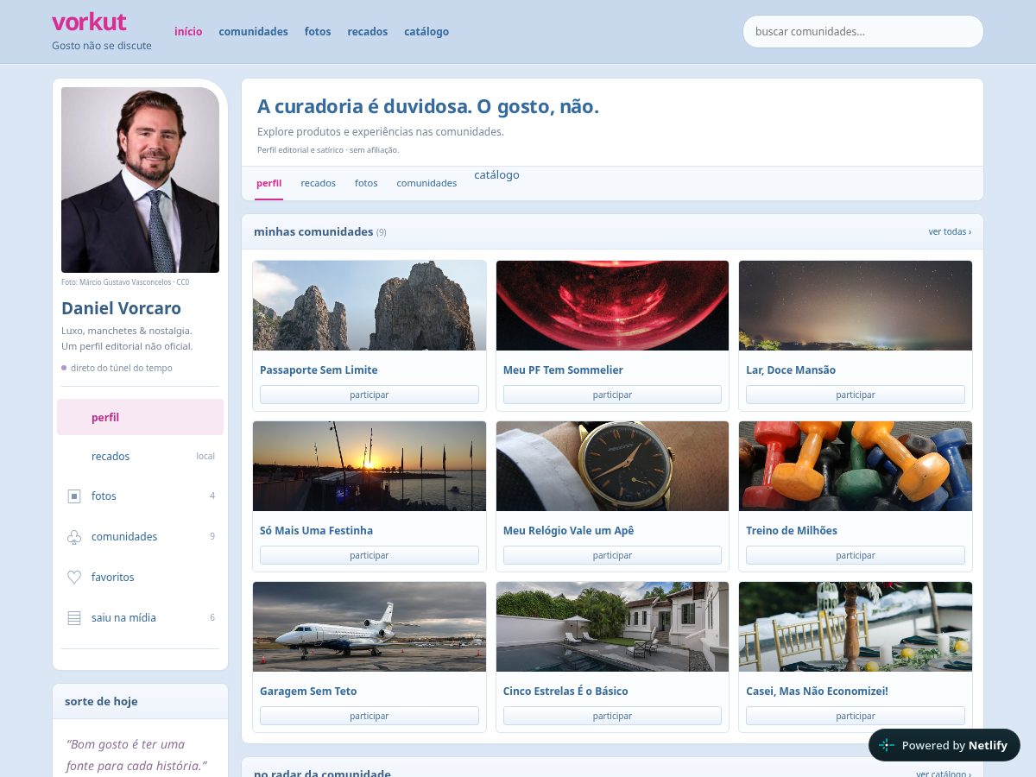Open recados in the left sidebar
The height and width of the screenshot is (777, 1036).
(140, 456)
